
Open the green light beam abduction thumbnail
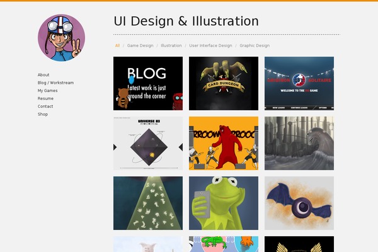[x=148, y=203]
